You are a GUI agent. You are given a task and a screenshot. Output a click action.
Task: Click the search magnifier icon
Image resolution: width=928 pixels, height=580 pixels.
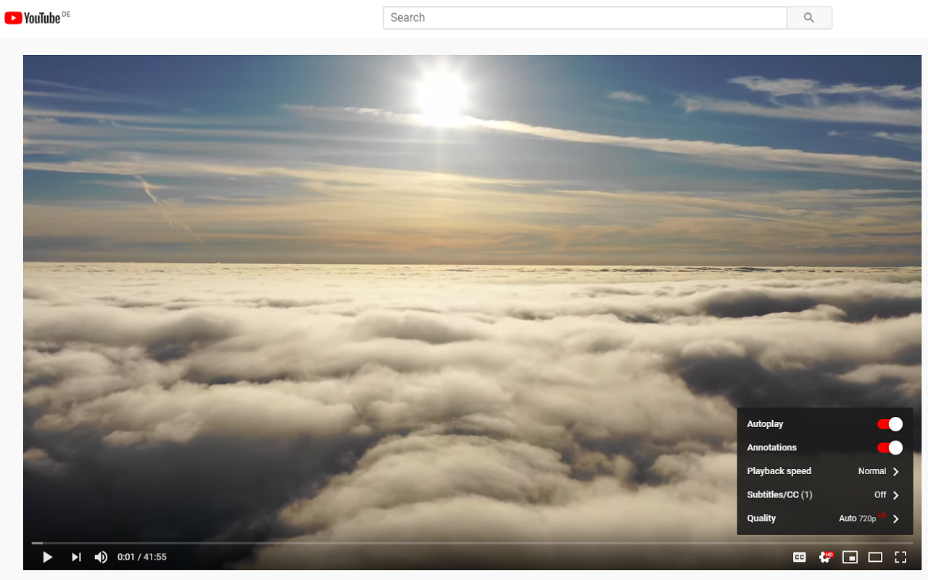pyautogui.click(x=809, y=17)
